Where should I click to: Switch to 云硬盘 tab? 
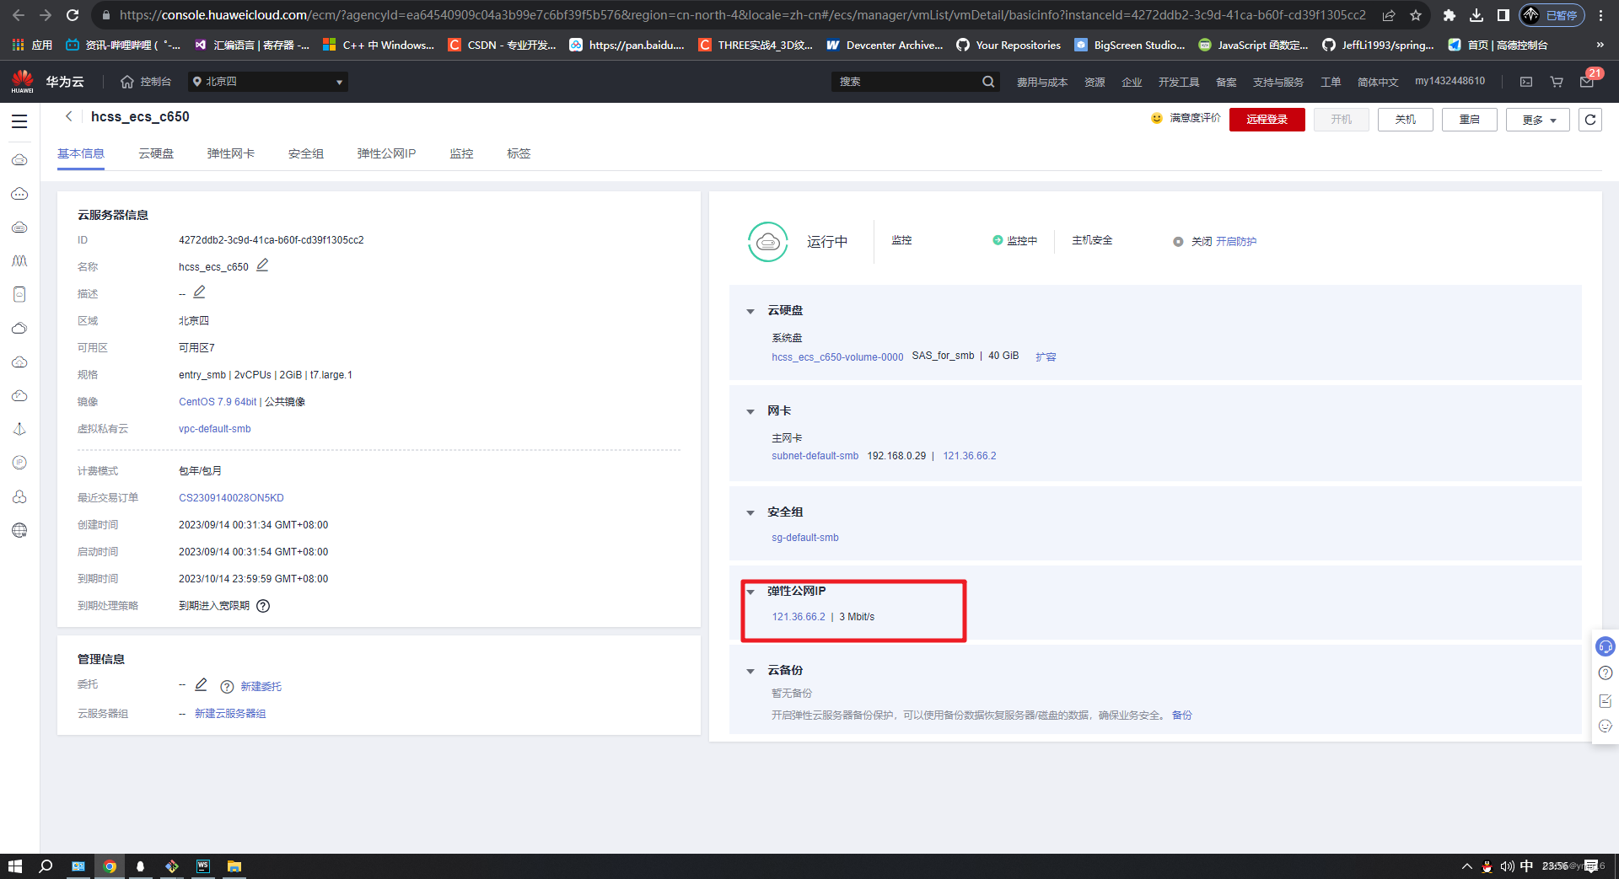pyautogui.click(x=156, y=153)
